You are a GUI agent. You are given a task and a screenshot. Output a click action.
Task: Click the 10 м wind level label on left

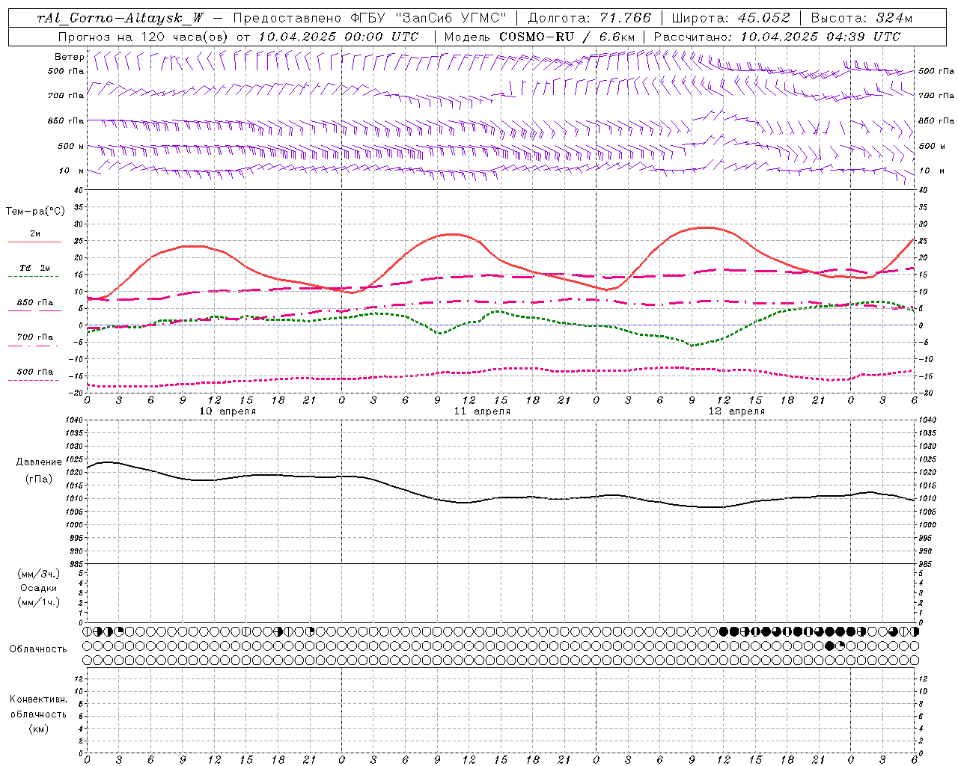coord(71,171)
